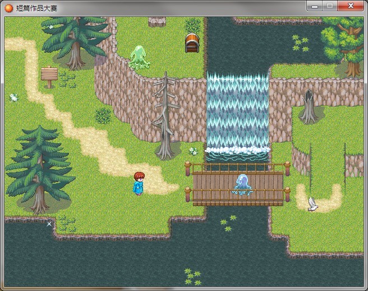Click the window title 短篇作品大赛
The image size is (368, 291).
[36, 8]
